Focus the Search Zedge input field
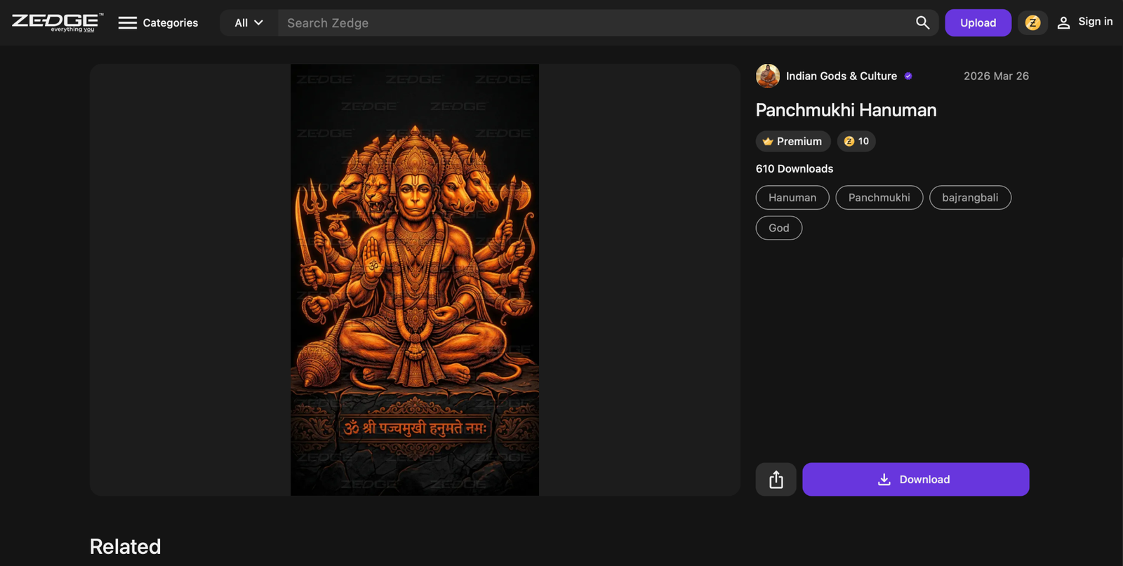Screen dimensions: 1123x566 pos(593,23)
